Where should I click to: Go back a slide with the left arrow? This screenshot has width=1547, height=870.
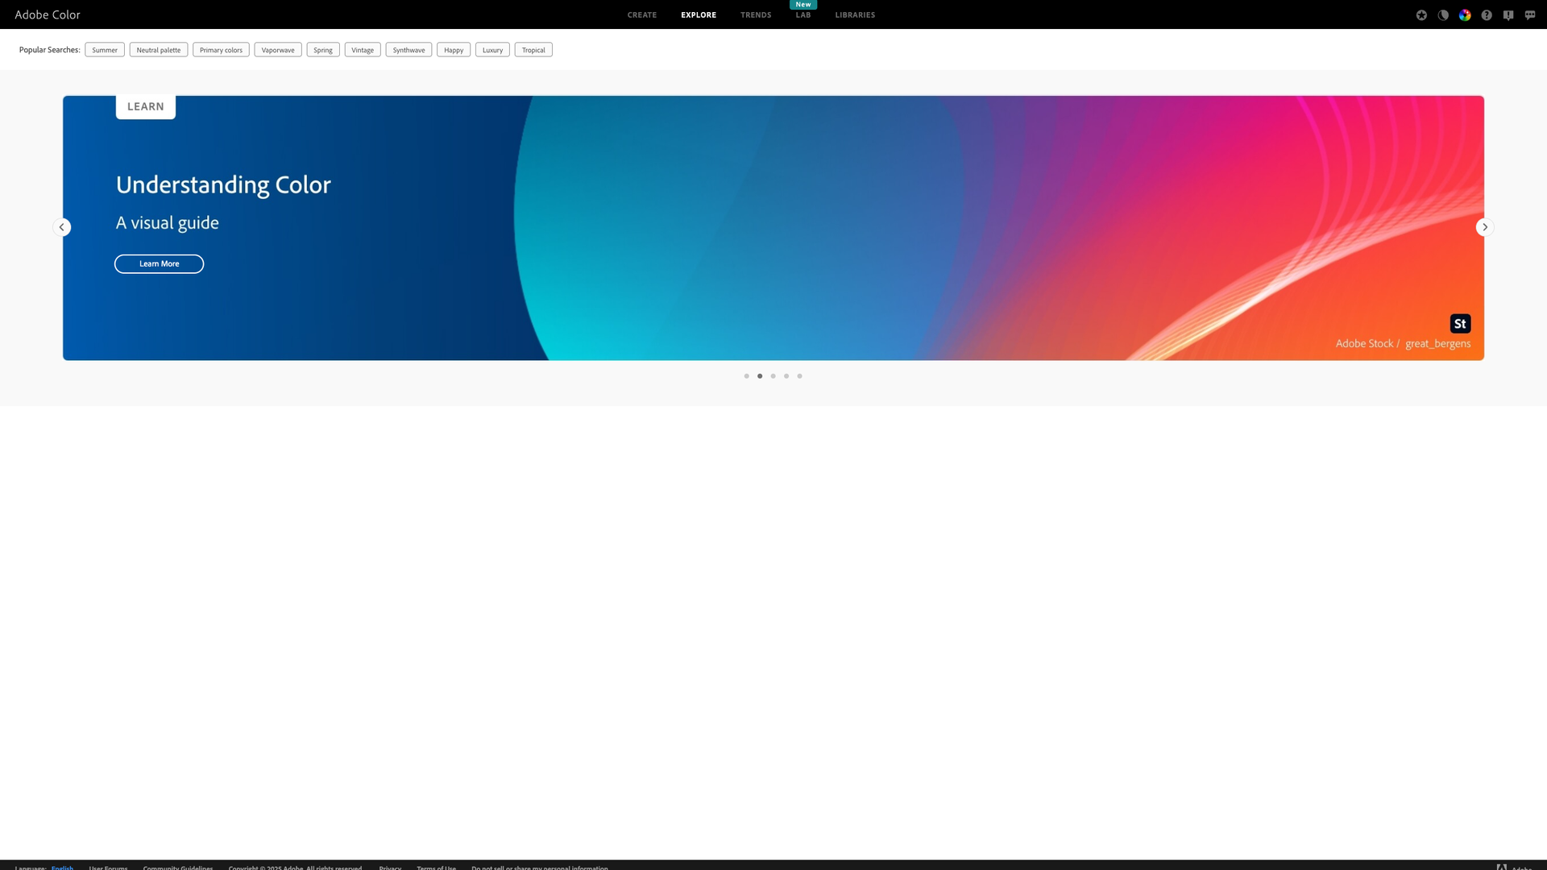(62, 227)
